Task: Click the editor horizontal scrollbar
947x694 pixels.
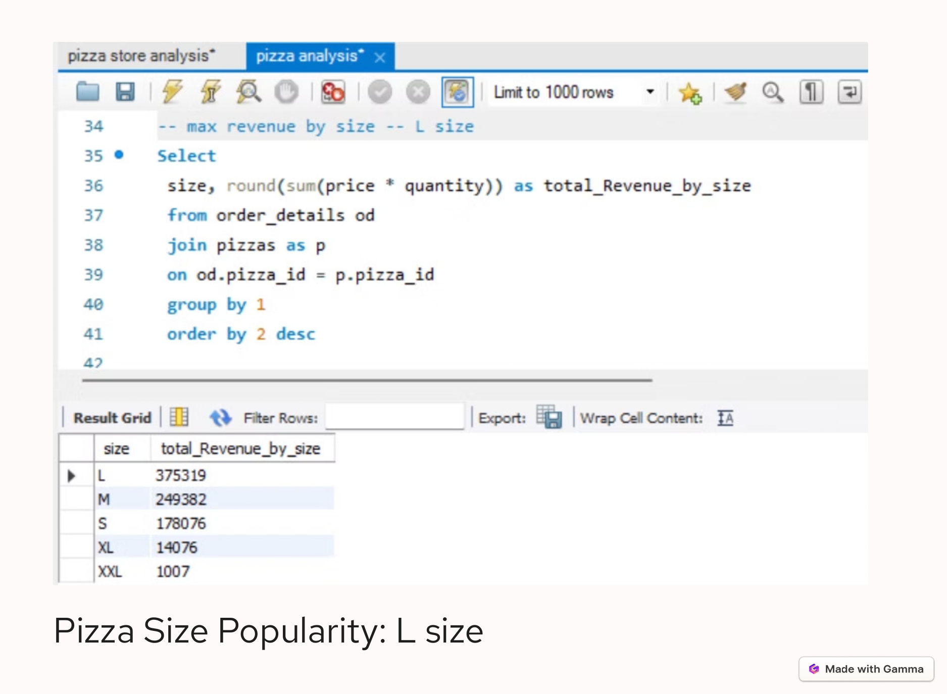Action: [367, 380]
